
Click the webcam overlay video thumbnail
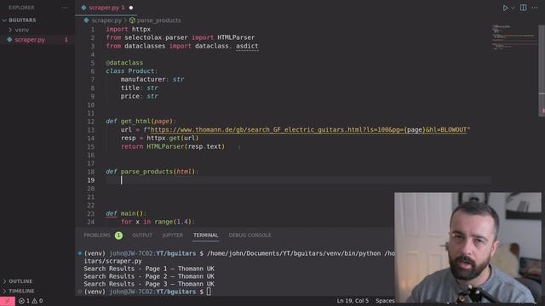click(468, 247)
